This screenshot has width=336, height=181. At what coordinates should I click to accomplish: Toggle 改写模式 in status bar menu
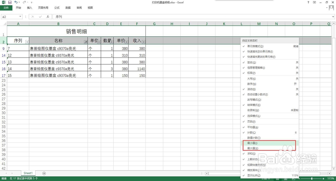tap(270, 100)
